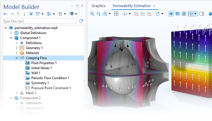Expand the Geometry 2 node
Viewport: 212px width, 121px height.
[x=17, y=108]
